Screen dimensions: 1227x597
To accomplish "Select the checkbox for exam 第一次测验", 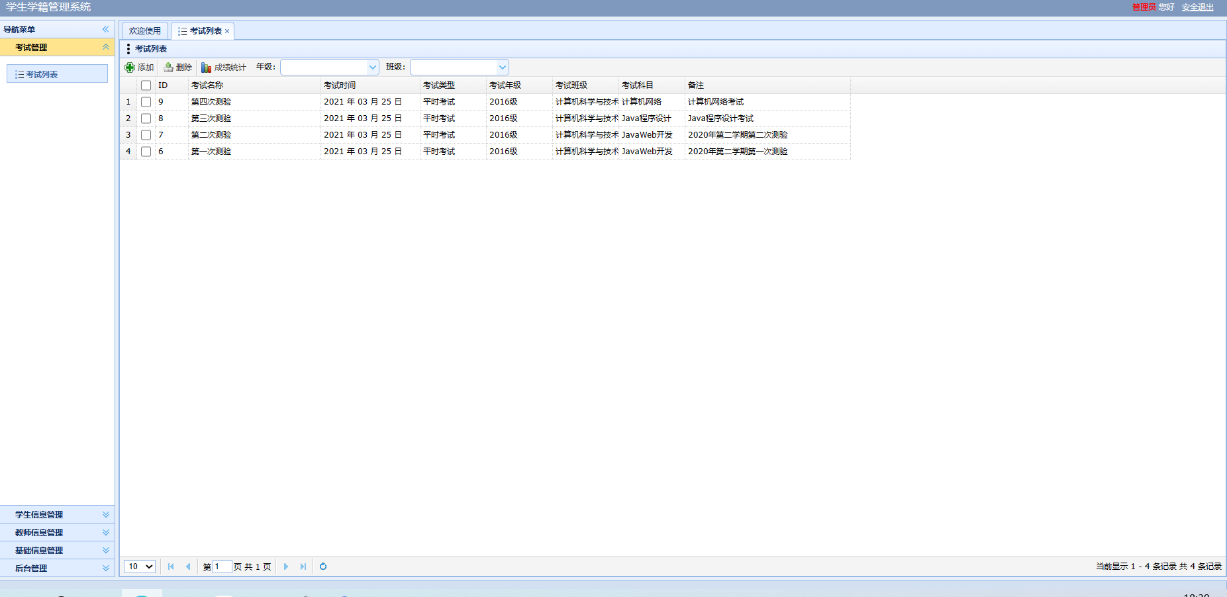I will point(146,152).
